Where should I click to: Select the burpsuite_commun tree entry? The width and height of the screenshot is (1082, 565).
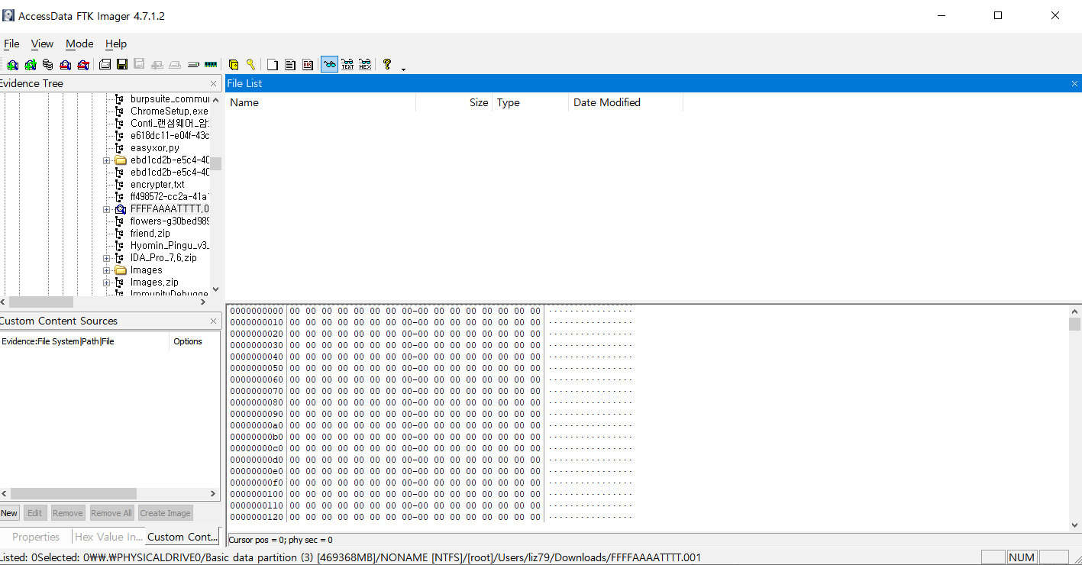[170, 99]
